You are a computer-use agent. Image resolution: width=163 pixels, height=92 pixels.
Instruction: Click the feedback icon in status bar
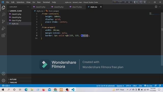point(156,86)
